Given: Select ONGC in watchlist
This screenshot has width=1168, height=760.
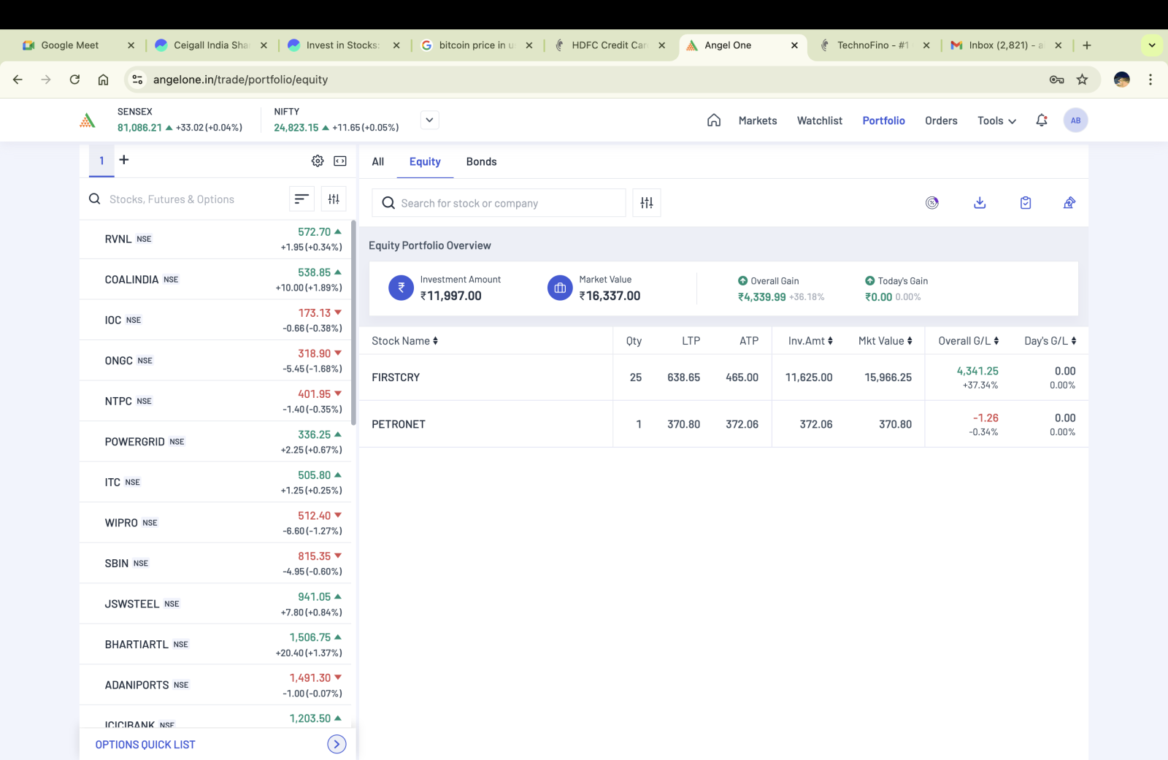Looking at the screenshot, I should point(215,361).
